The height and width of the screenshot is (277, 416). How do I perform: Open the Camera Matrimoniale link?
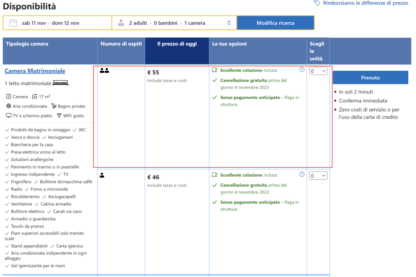coord(35,71)
